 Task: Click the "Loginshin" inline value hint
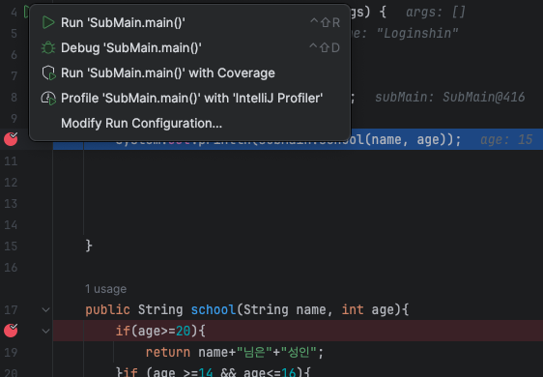click(x=417, y=34)
